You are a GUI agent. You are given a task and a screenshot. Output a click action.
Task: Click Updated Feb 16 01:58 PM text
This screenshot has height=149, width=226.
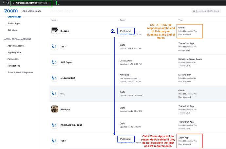click(x=131, y=64)
